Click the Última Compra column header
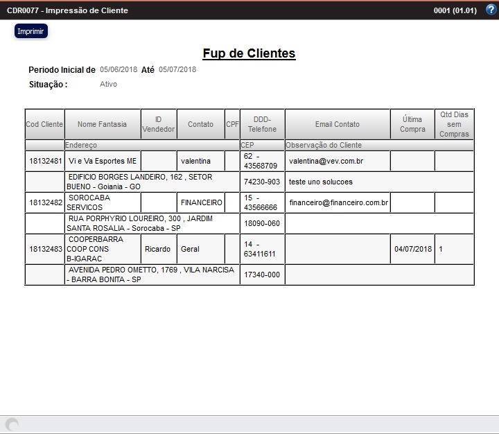499x434 pixels. point(412,124)
